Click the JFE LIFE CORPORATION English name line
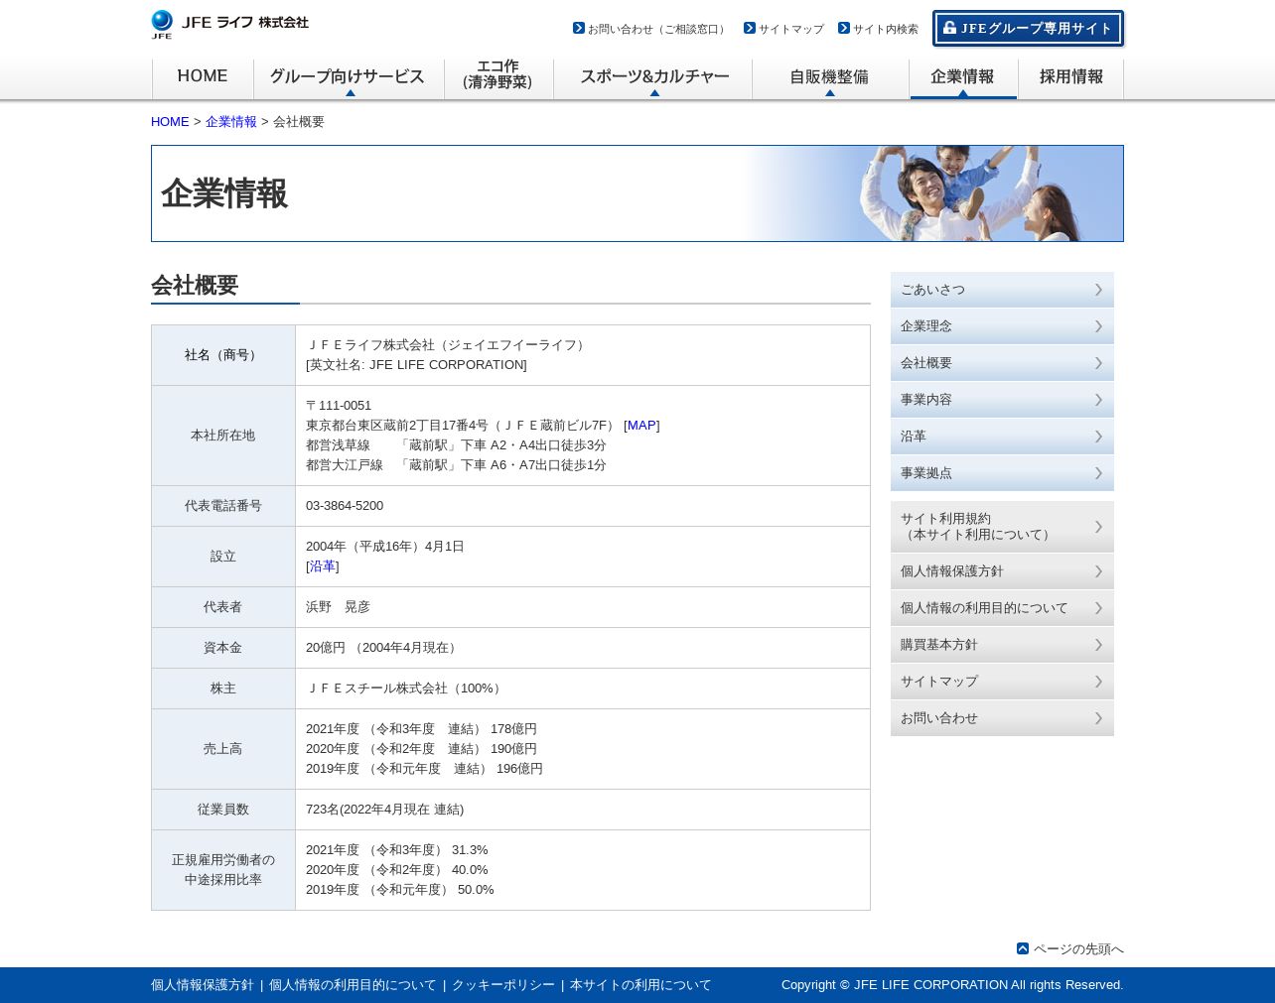 tap(416, 365)
